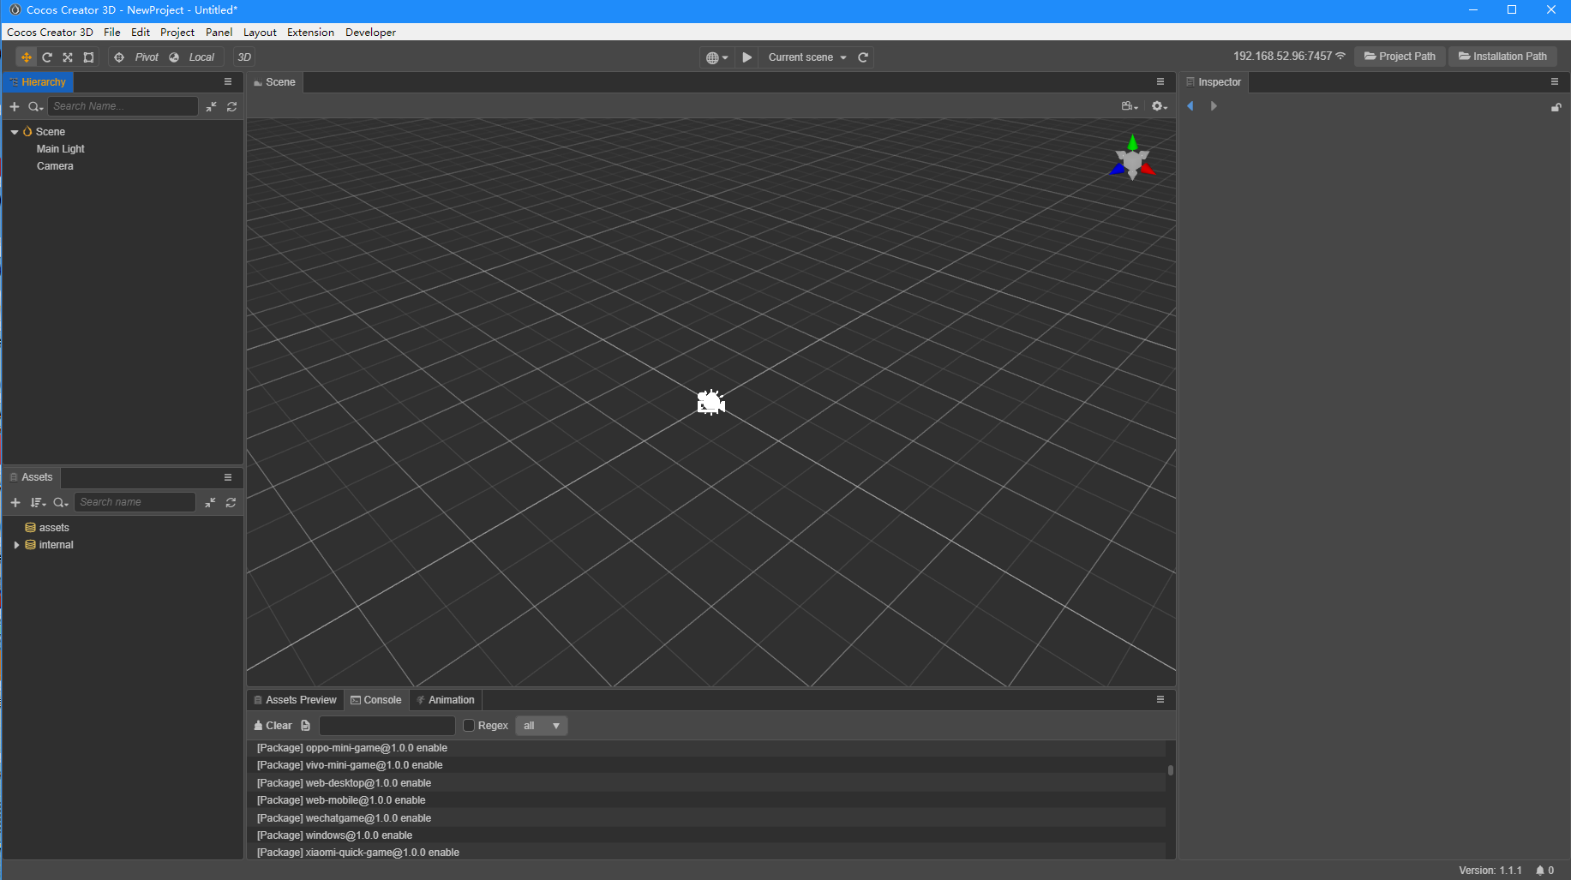Image resolution: width=1571 pixels, height=880 pixels.
Task: Open the Extension menu
Action: pyautogui.click(x=310, y=33)
